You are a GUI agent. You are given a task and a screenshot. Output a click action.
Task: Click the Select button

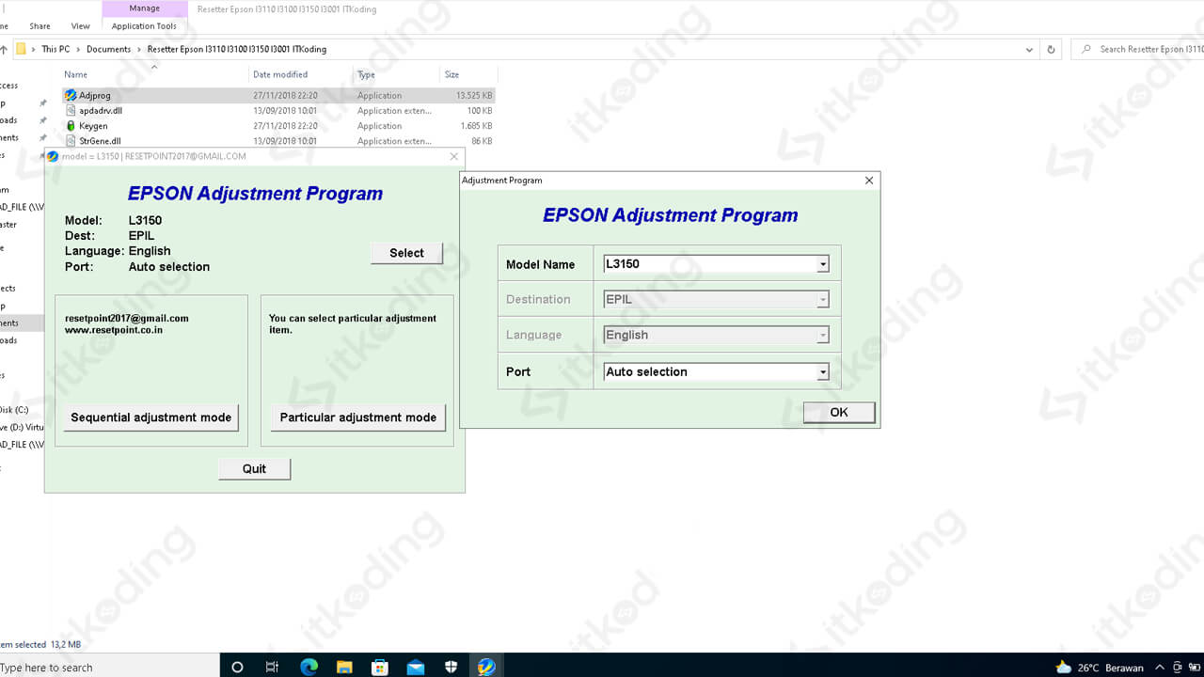[x=406, y=253]
